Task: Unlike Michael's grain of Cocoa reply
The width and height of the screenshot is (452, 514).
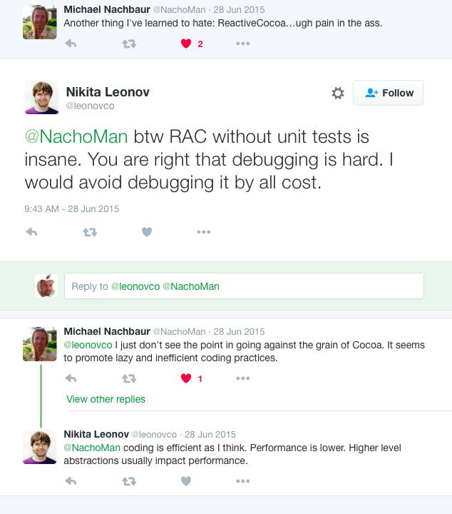Action: (186, 378)
